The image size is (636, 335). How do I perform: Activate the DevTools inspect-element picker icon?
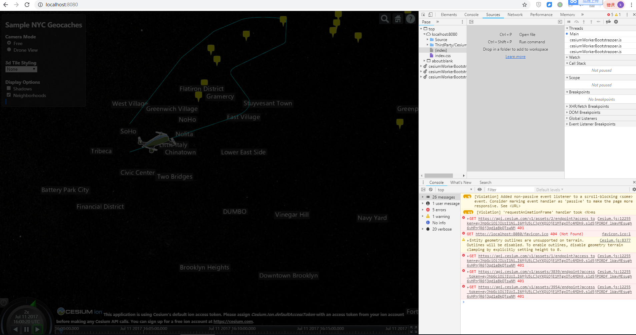423,15
